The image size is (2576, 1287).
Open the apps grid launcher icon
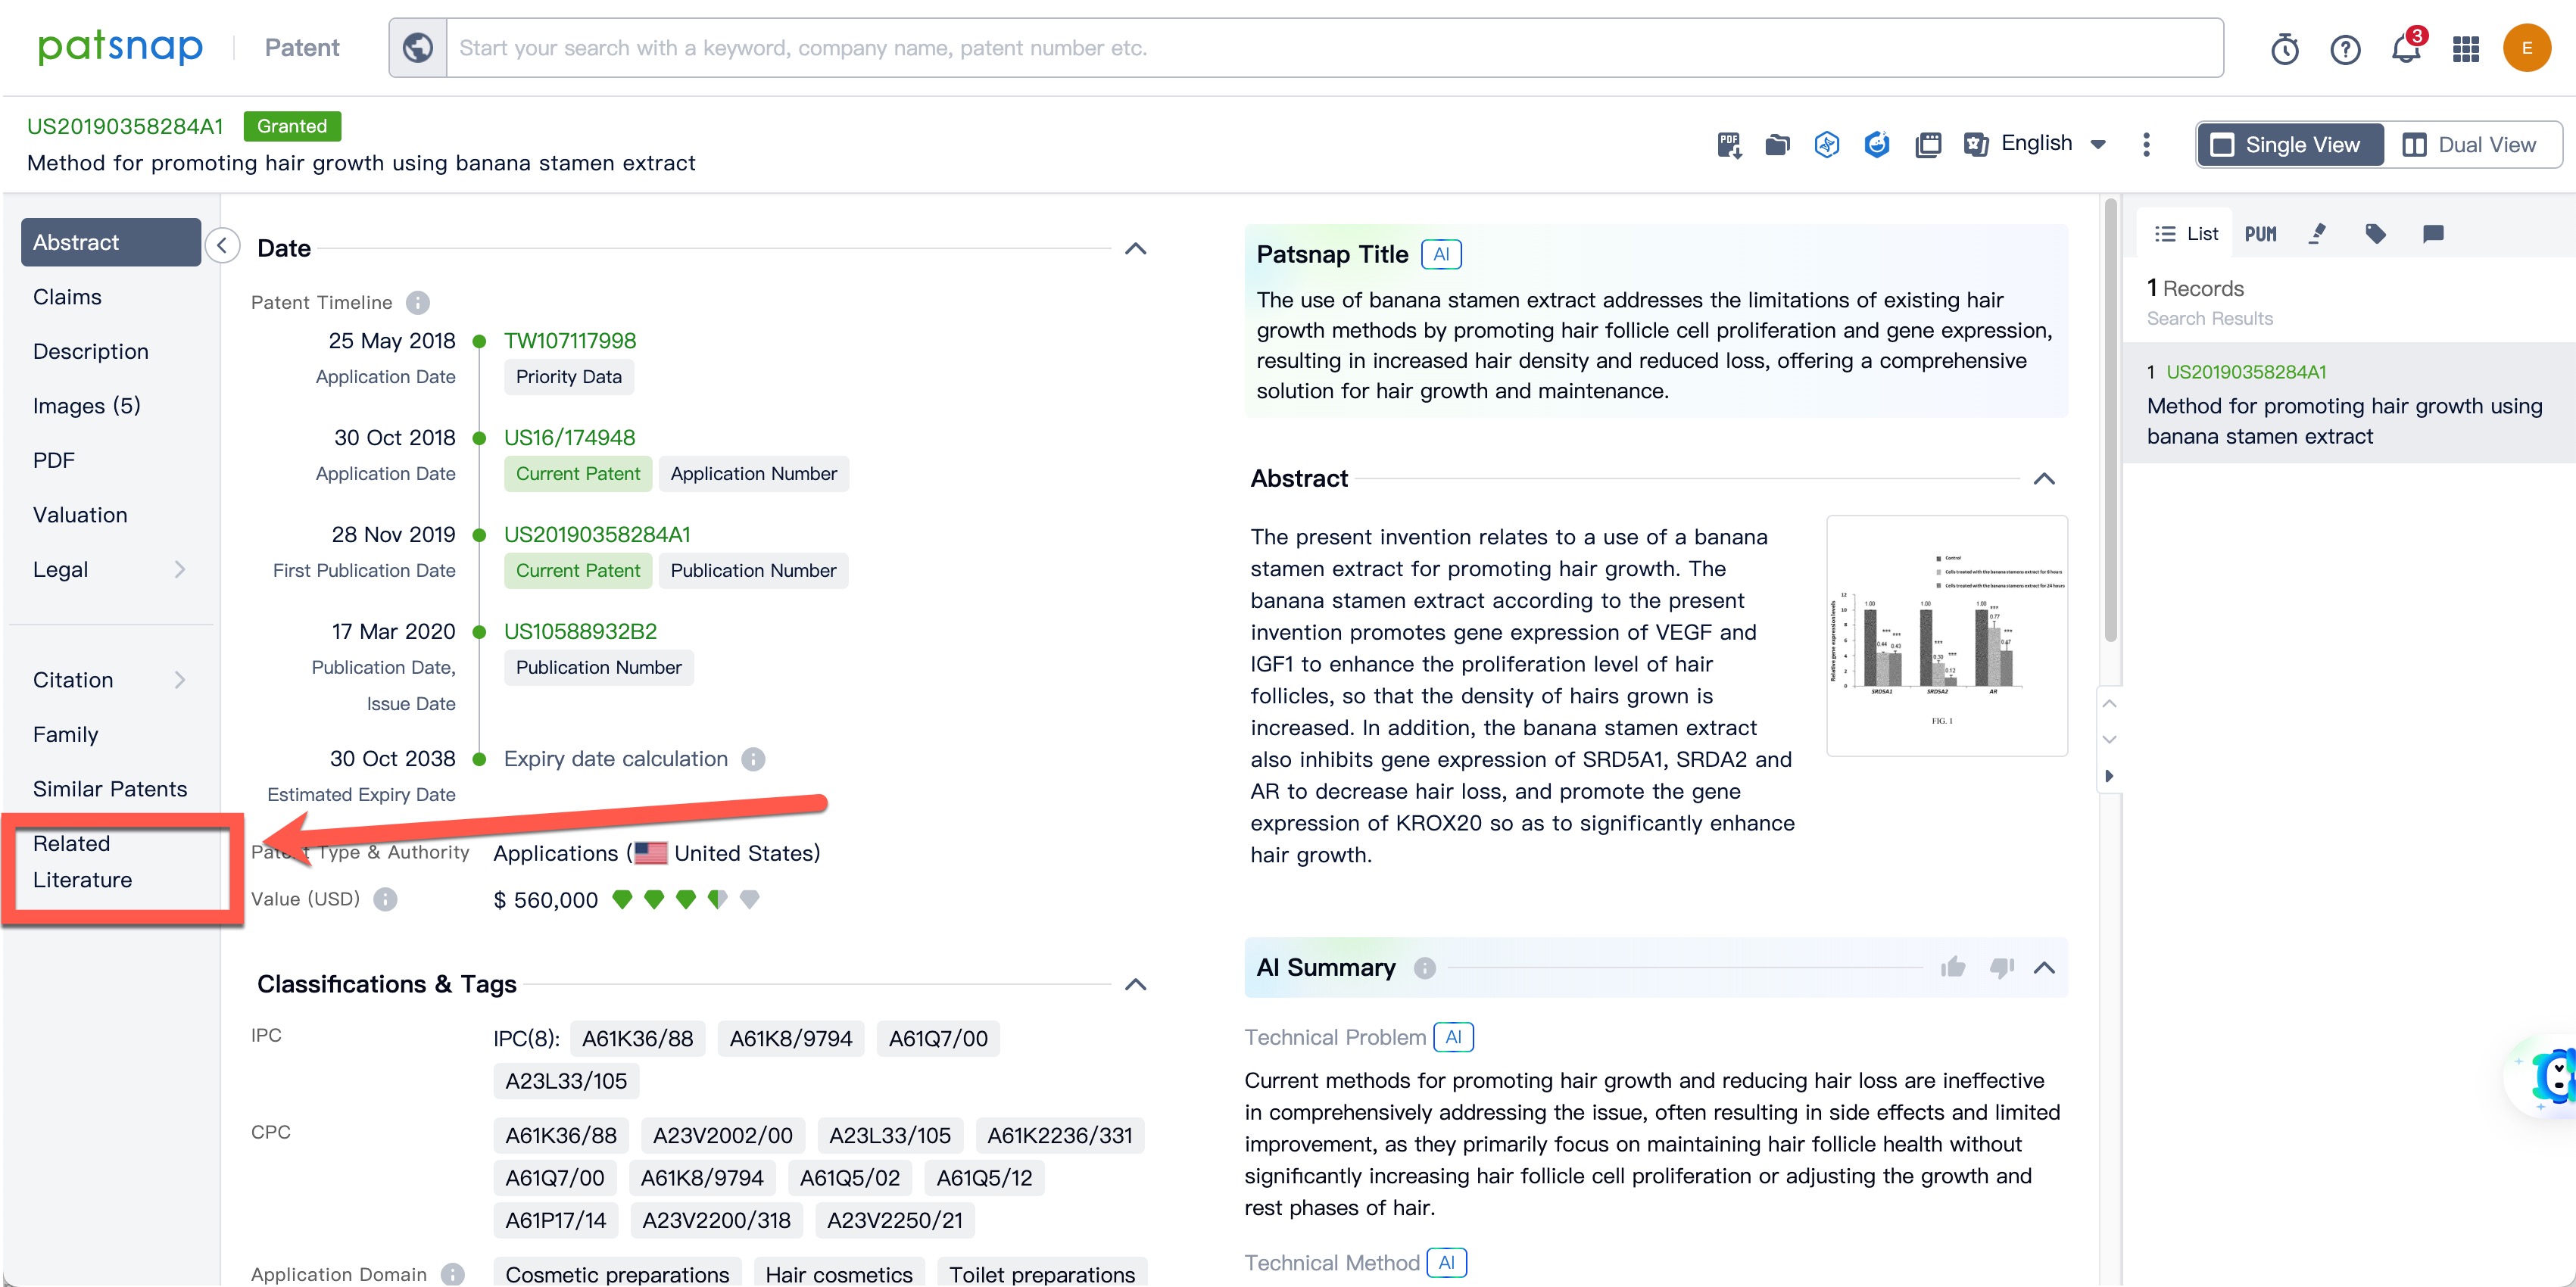tap(2465, 48)
